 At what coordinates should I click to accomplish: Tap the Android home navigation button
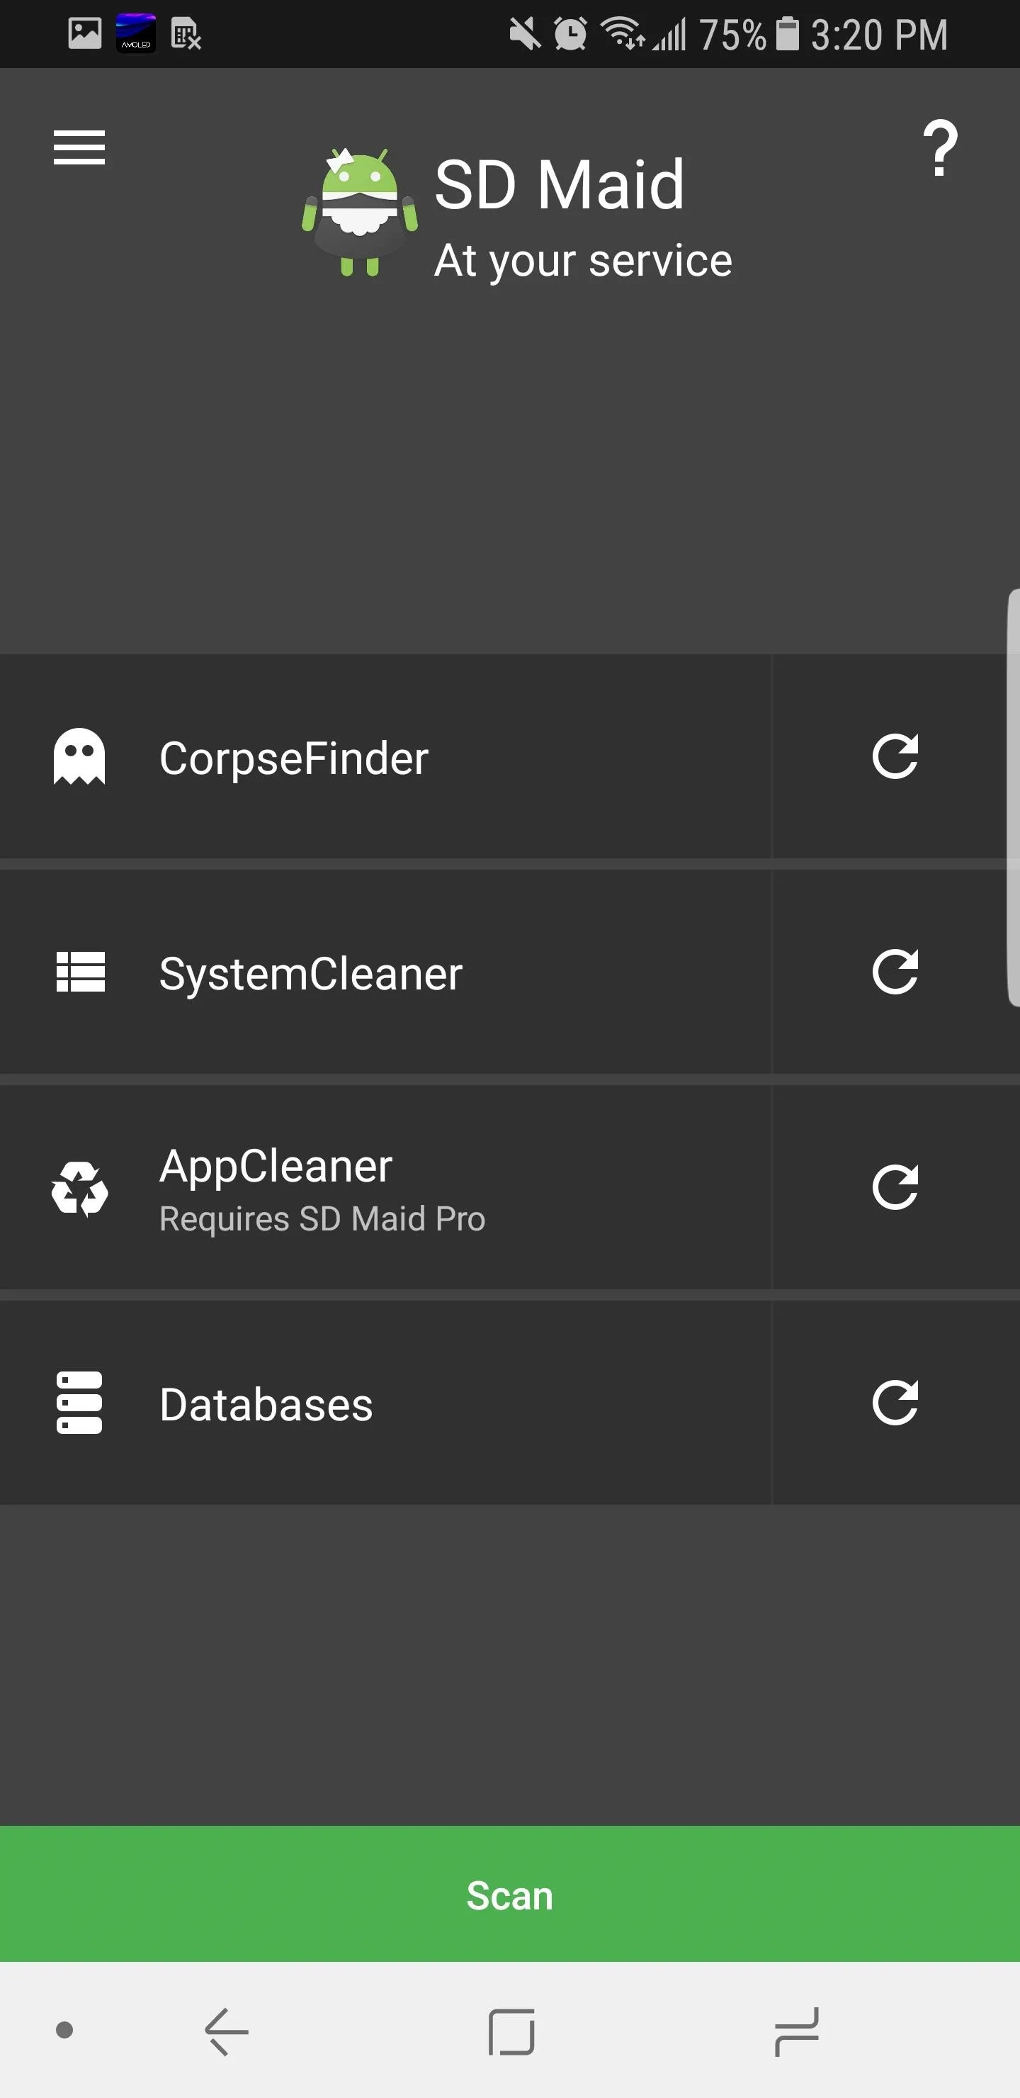(x=511, y=2031)
